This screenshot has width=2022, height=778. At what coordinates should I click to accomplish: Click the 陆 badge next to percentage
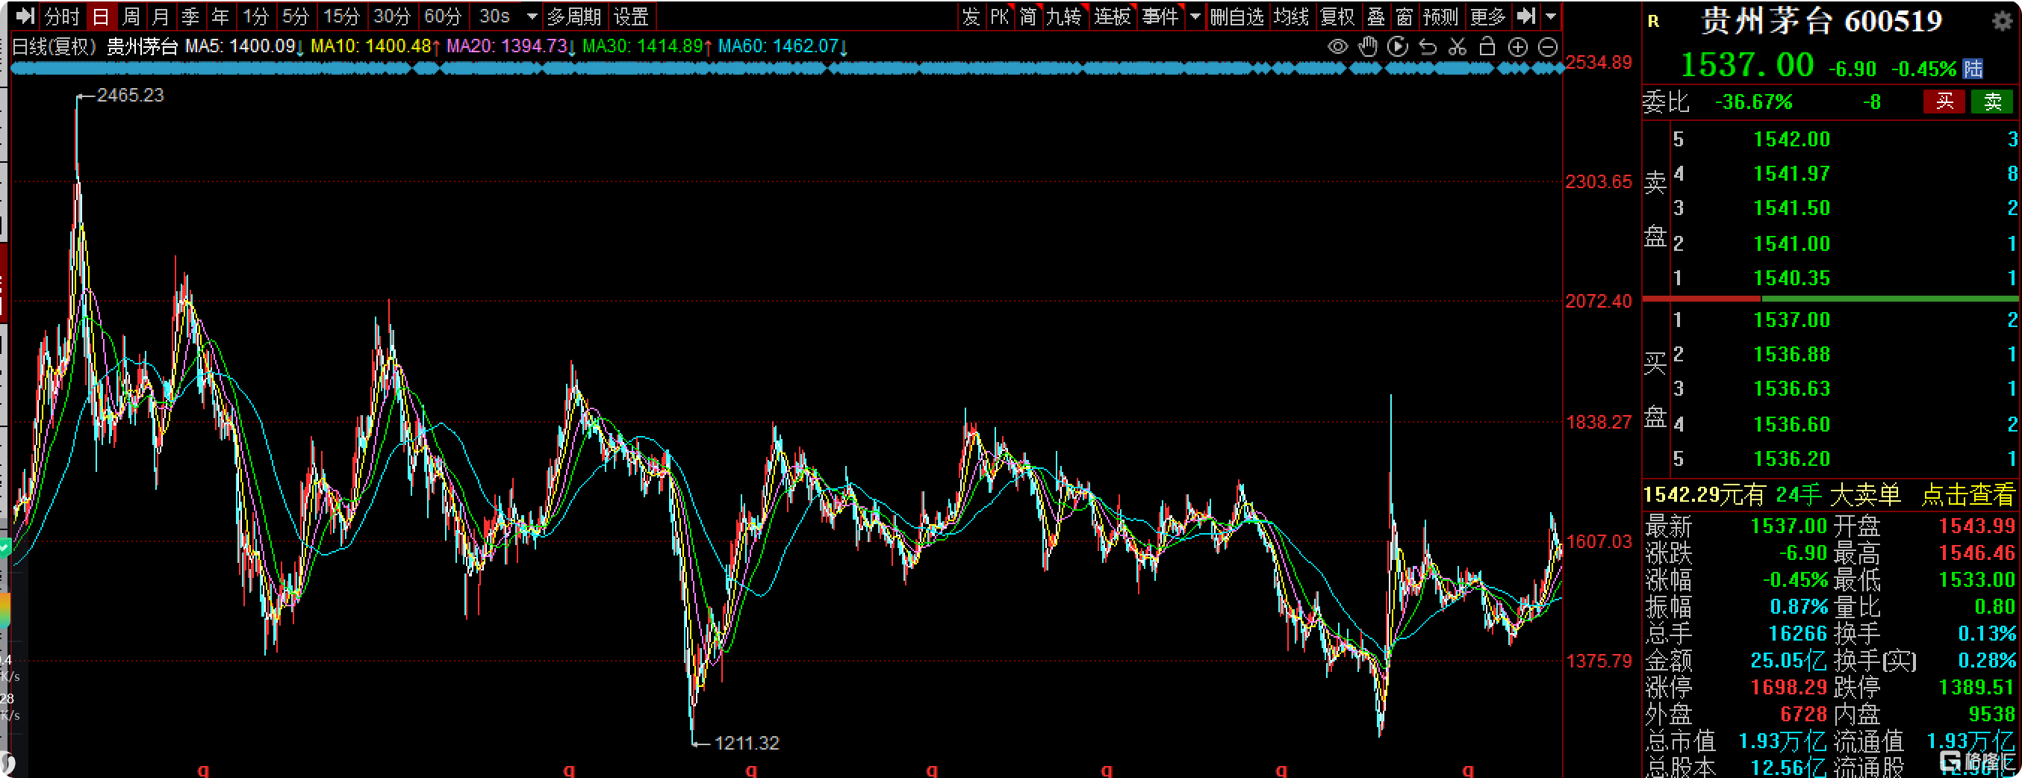(x=1973, y=69)
